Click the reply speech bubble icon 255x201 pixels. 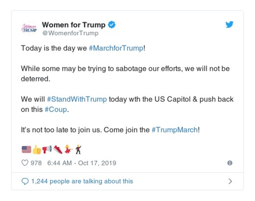click(25, 181)
